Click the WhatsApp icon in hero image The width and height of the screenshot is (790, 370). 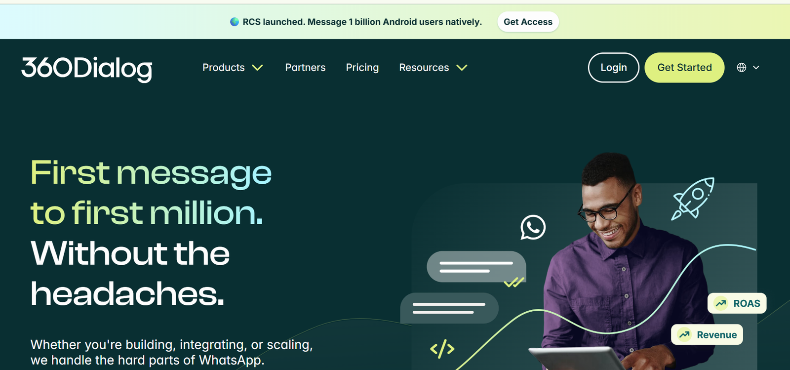[x=533, y=227]
